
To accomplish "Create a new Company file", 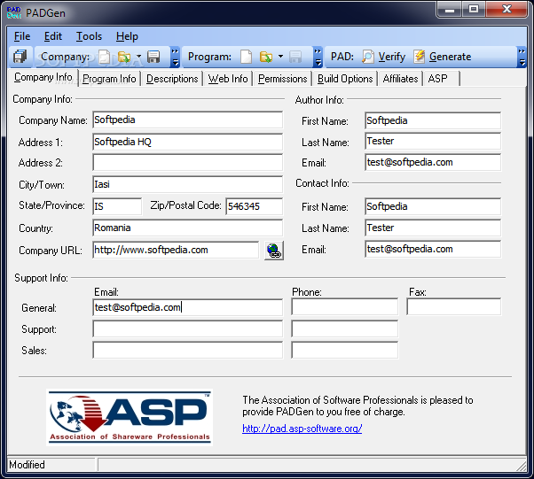I will tap(105, 57).
